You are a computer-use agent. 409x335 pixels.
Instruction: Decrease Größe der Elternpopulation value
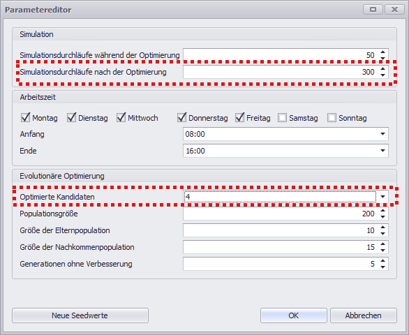tap(382, 233)
